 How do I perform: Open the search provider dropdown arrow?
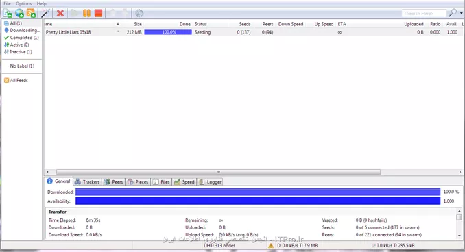461,13
